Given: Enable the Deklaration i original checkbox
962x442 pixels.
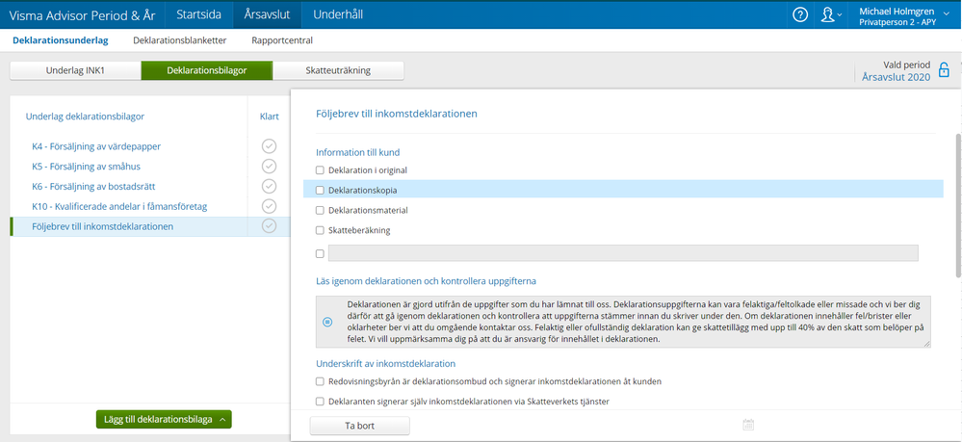Looking at the screenshot, I should [321, 170].
